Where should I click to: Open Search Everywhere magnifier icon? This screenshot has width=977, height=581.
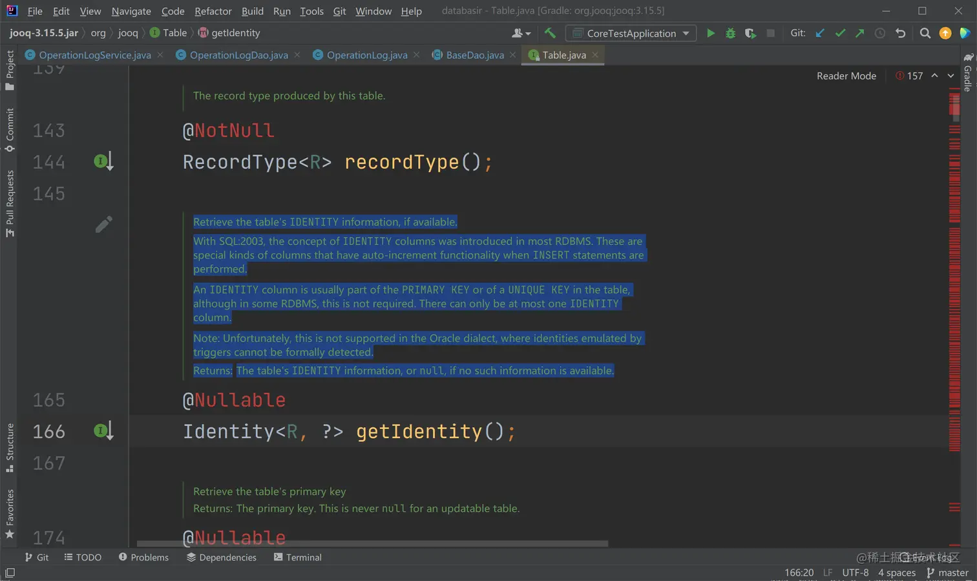[x=925, y=33]
